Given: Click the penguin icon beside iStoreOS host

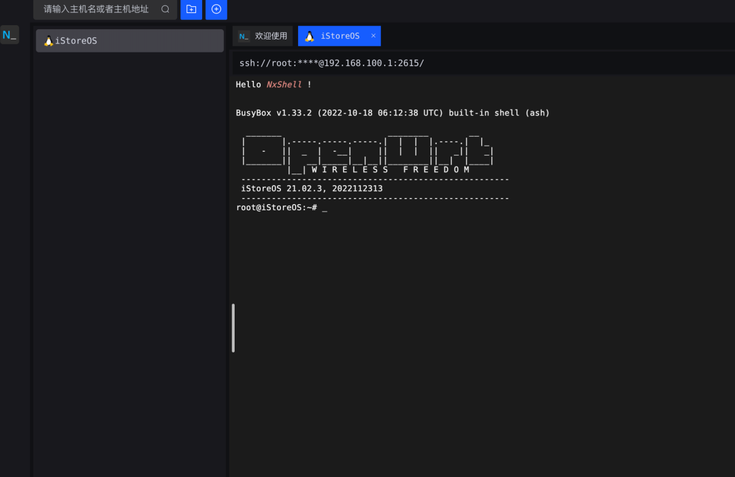Looking at the screenshot, I should tap(48, 41).
